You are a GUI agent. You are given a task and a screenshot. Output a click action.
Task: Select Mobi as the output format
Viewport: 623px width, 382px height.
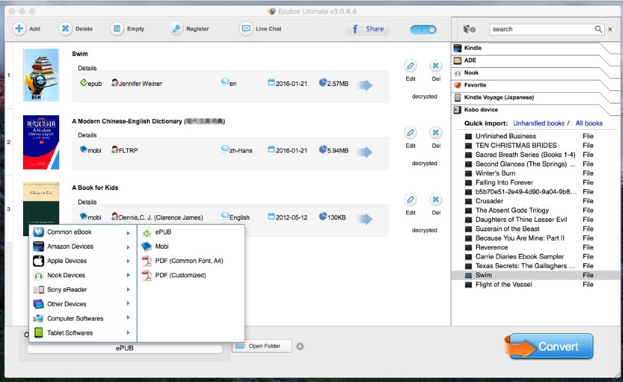(162, 246)
